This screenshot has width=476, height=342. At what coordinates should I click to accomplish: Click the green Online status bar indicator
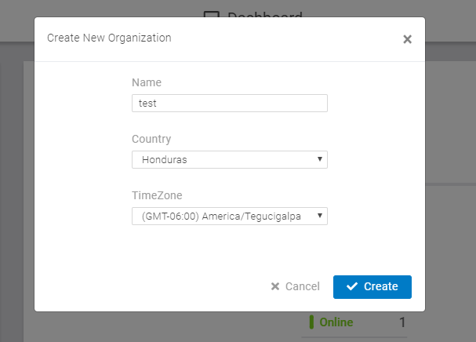coord(311,322)
